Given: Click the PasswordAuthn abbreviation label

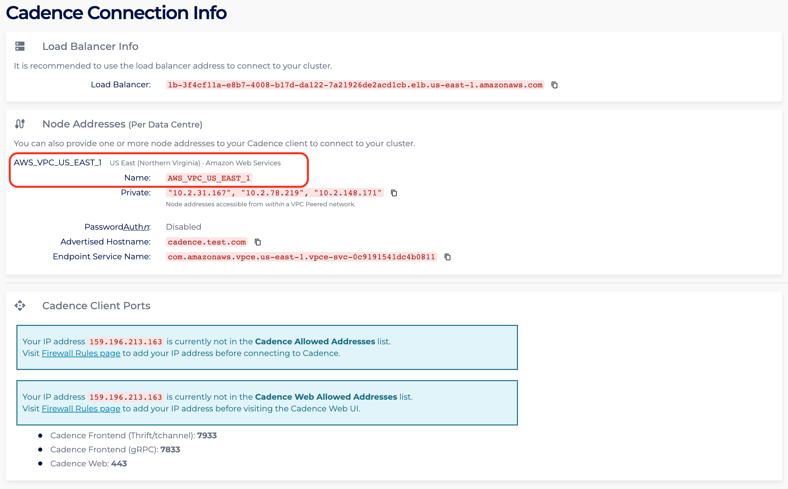Looking at the screenshot, I should click(136, 227).
